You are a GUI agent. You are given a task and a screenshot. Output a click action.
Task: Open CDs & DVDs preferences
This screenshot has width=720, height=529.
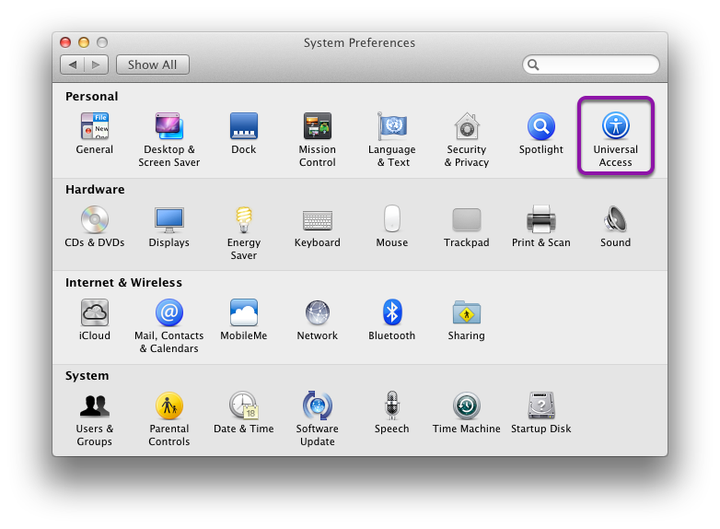(x=95, y=226)
